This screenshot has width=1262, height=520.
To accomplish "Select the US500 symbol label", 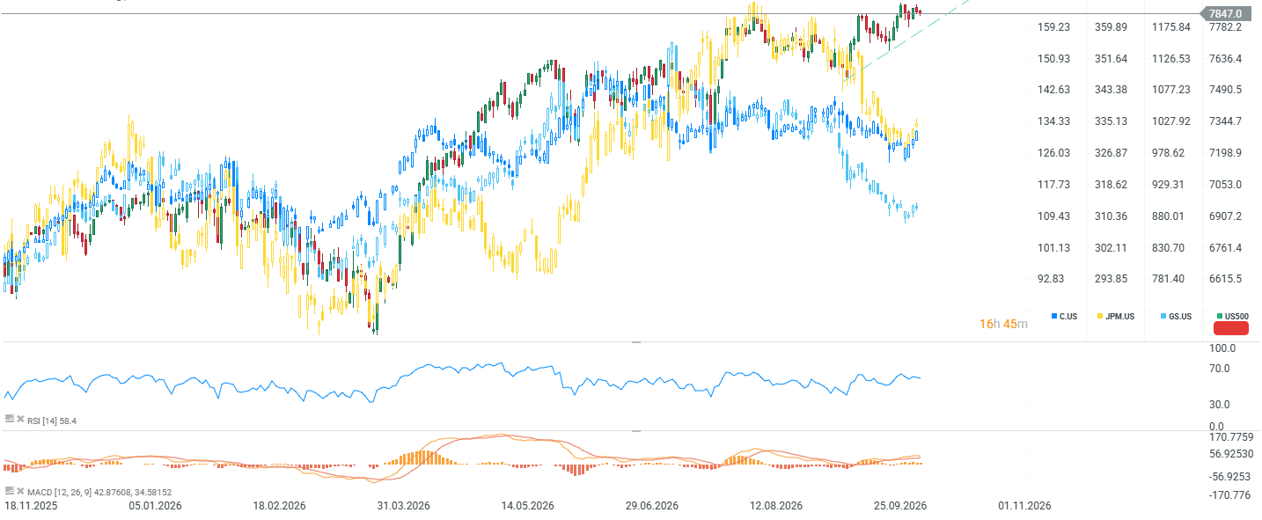I will tap(1236, 316).
